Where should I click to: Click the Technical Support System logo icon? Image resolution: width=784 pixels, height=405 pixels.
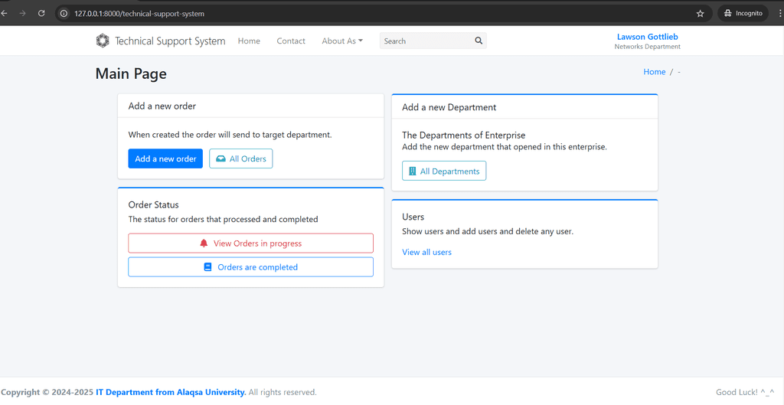pos(103,41)
